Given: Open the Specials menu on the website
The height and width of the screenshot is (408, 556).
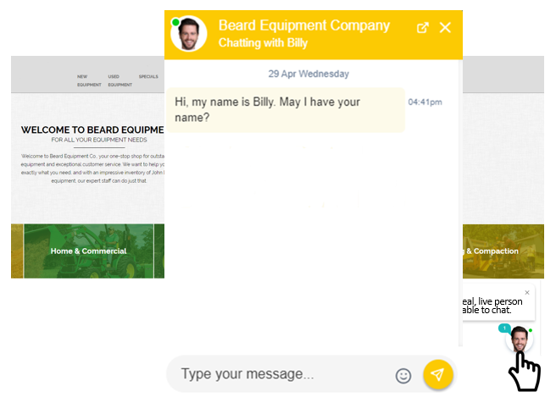Looking at the screenshot, I should 148,76.
